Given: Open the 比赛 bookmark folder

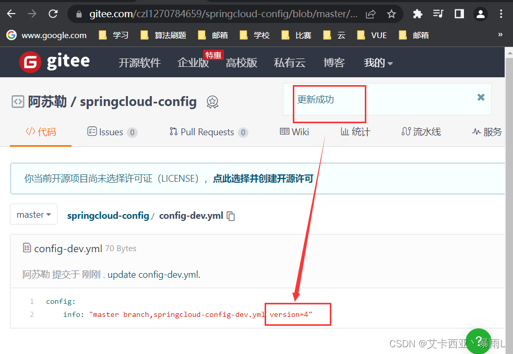Looking at the screenshot, I should [x=296, y=35].
